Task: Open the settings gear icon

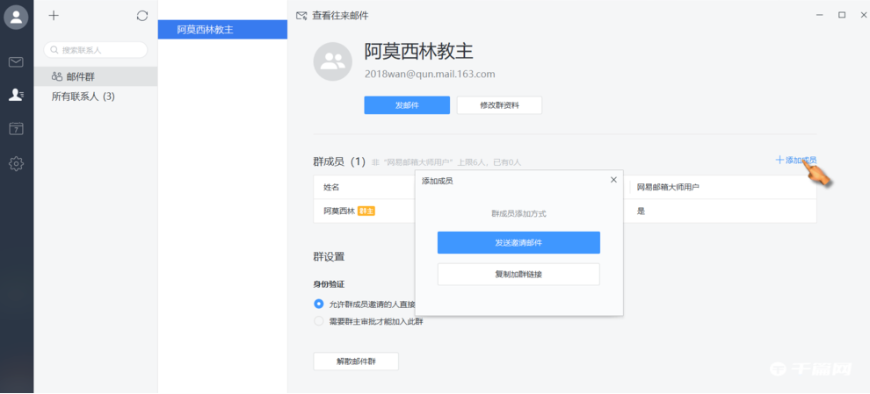Action: (16, 163)
